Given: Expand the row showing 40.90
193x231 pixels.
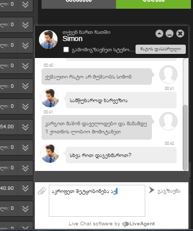Looking at the screenshot, I should pos(25,188).
